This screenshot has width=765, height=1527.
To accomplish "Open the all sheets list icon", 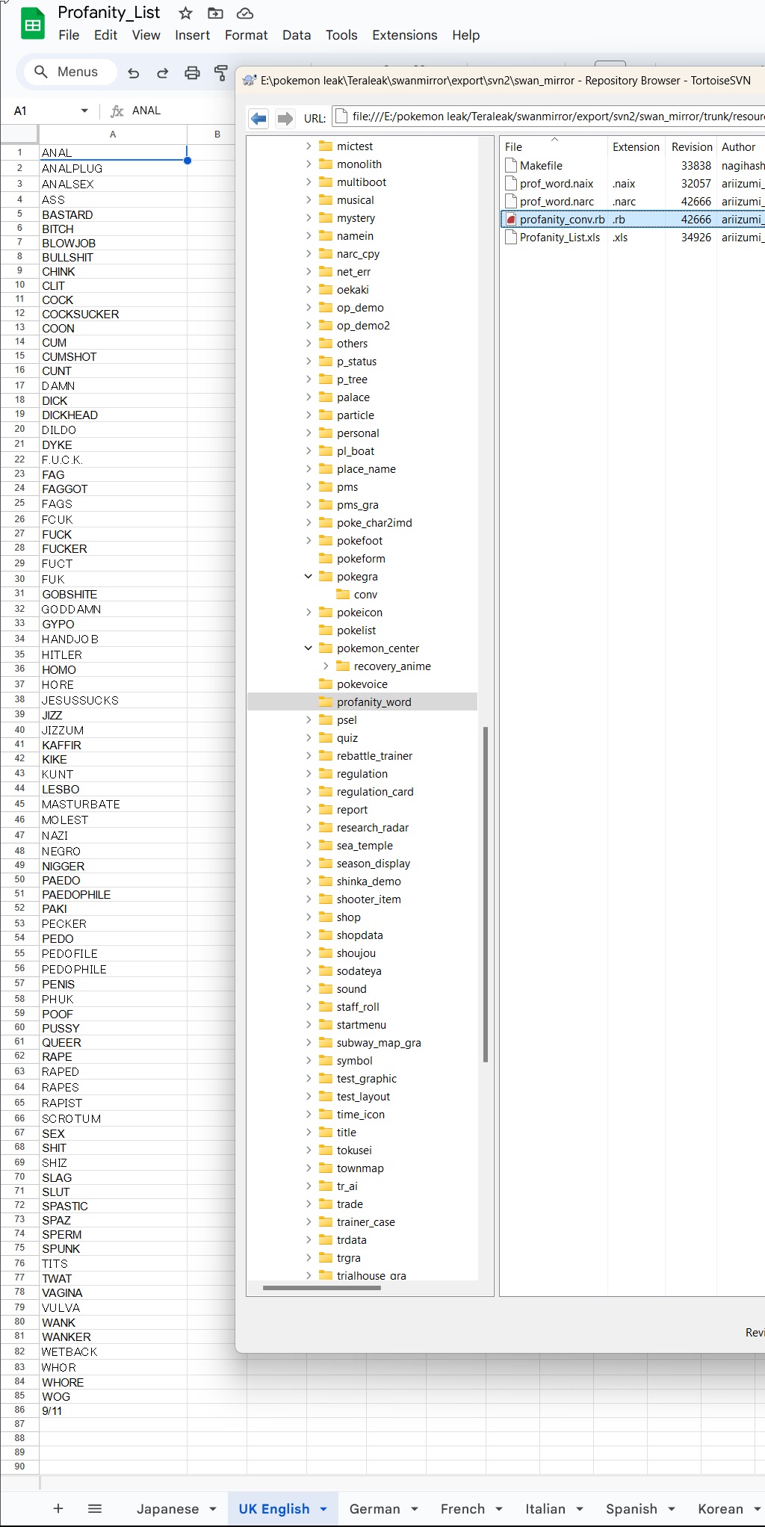I will coord(95,1508).
